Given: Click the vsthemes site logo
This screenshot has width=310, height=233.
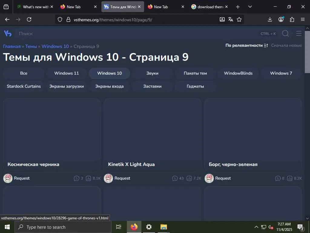Looking at the screenshot, I should point(8,33).
